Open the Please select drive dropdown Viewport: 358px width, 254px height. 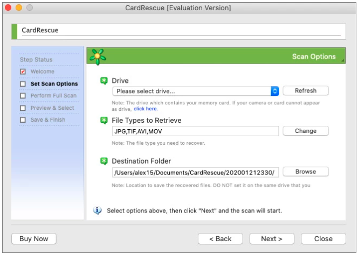(x=195, y=91)
